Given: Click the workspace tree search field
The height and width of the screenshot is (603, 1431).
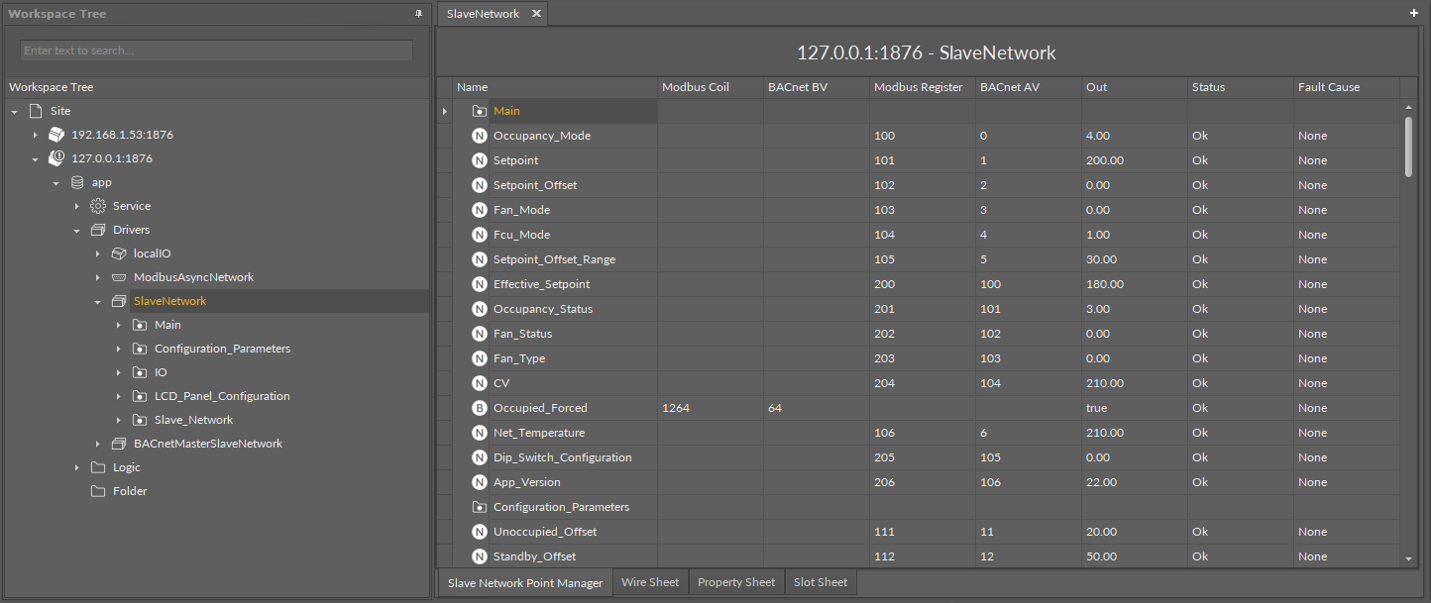Looking at the screenshot, I should [x=216, y=50].
